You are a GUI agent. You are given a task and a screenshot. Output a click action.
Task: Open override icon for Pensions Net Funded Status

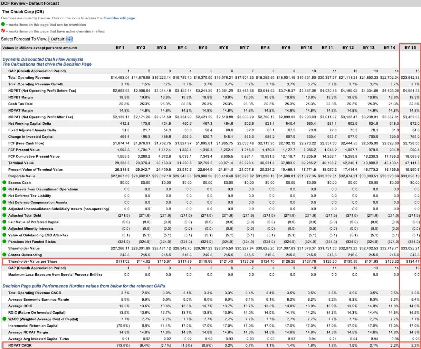point(4,242)
